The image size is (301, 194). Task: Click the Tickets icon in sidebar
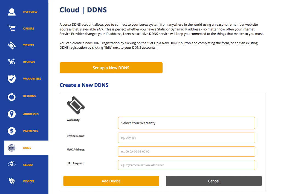[x=12, y=45]
